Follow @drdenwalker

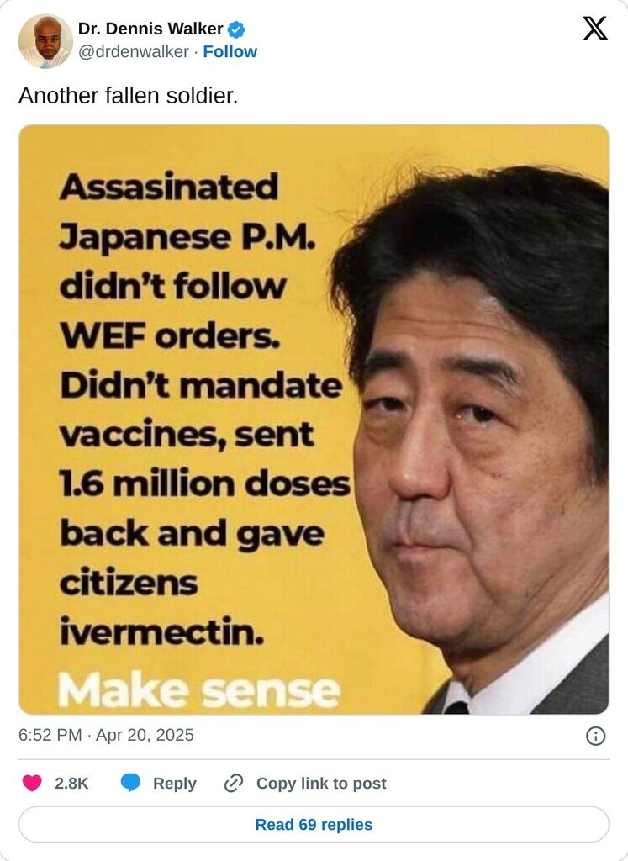click(230, 51)
